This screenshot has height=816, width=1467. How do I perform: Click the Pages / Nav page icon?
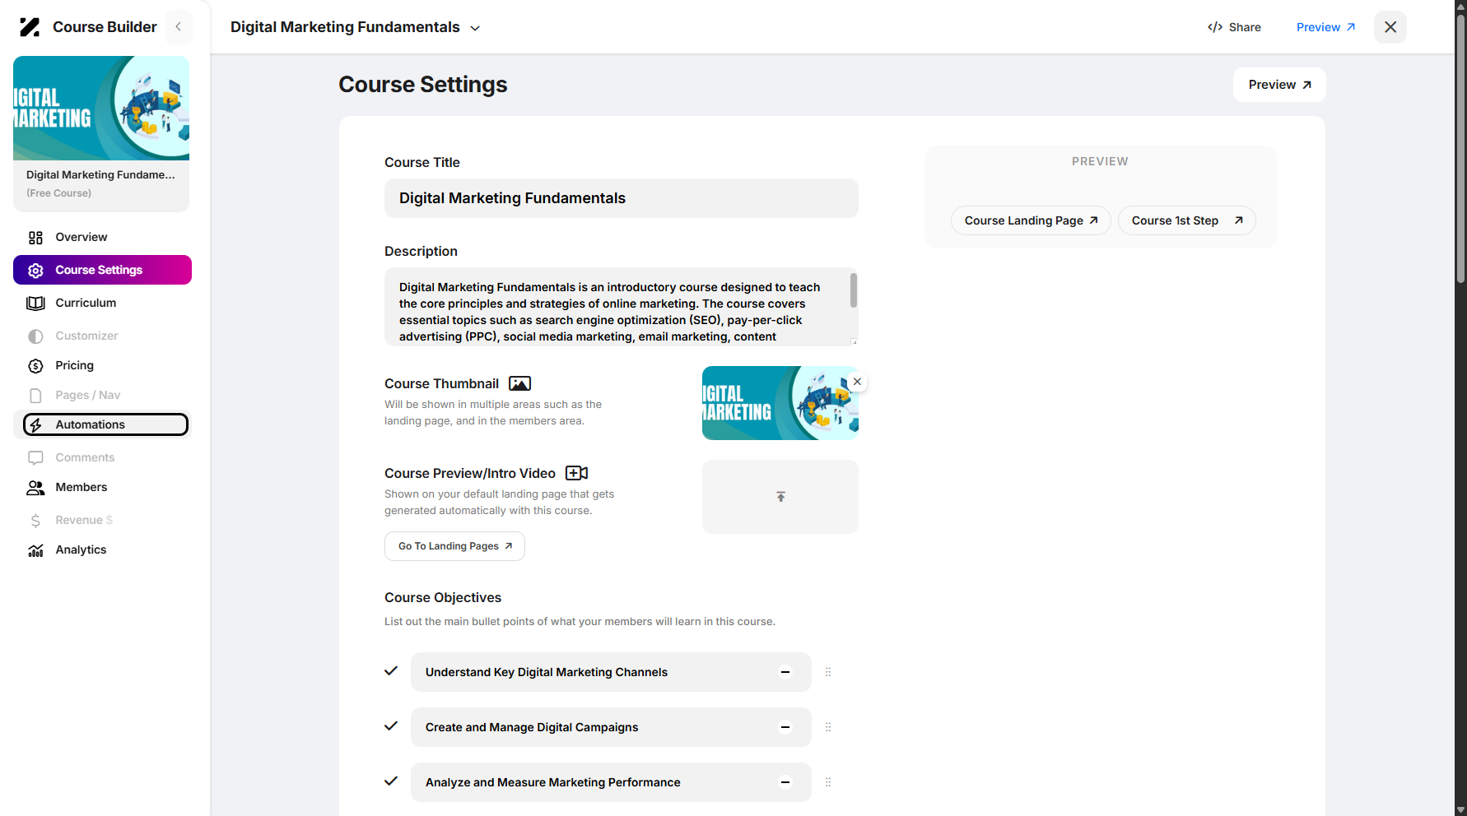click(x=35, y=396)
